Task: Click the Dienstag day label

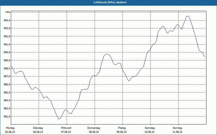Action: point(38,128)
